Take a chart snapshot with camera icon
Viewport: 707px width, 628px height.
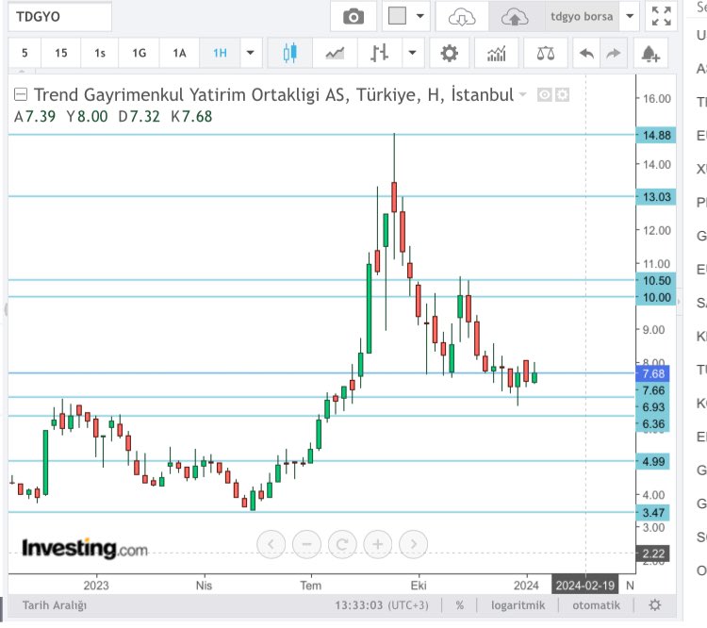pyautogui.click(x=353, y=17)
